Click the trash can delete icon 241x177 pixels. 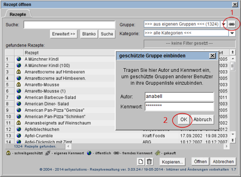pyautogui.click(x=149, y=161)
